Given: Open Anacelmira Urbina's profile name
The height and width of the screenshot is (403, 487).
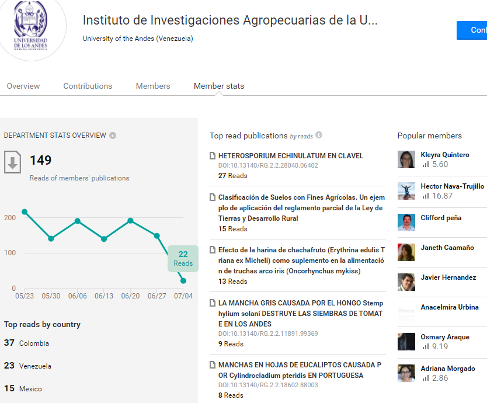Looking at the screenshot, I should [450, 307].
